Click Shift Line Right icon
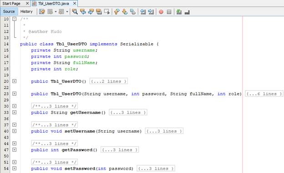The height and width of the screenshot is (173, 284). coord(151,12)
